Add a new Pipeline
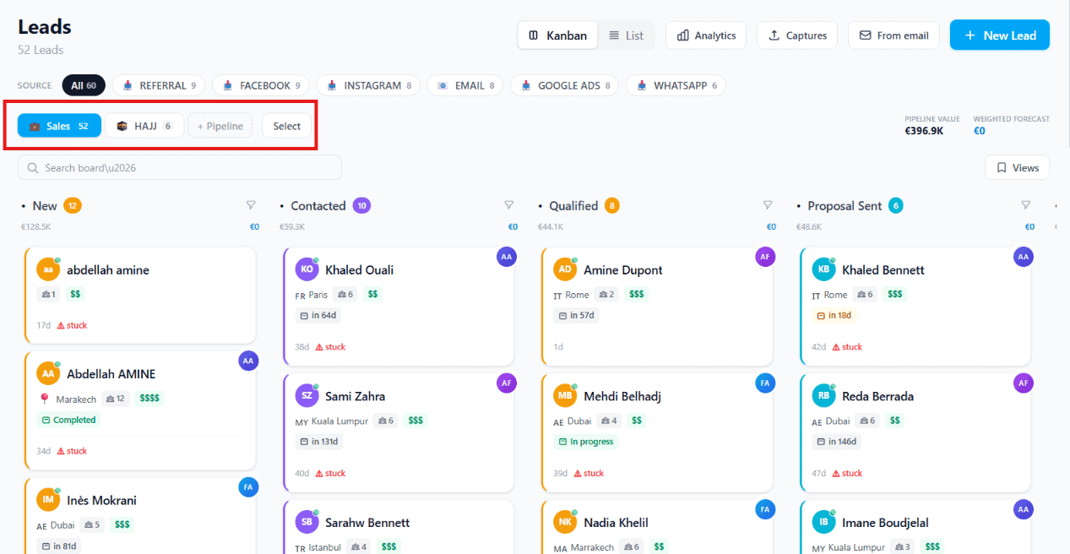The image size is (1070, 554). point(220,126)
